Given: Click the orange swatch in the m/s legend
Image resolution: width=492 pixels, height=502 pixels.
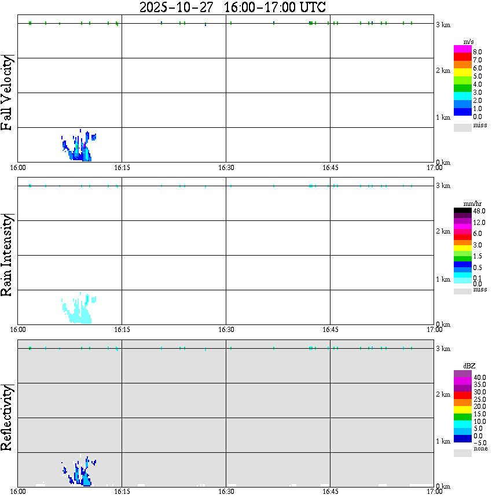Looking at the screenshot, I should (462, 65).
